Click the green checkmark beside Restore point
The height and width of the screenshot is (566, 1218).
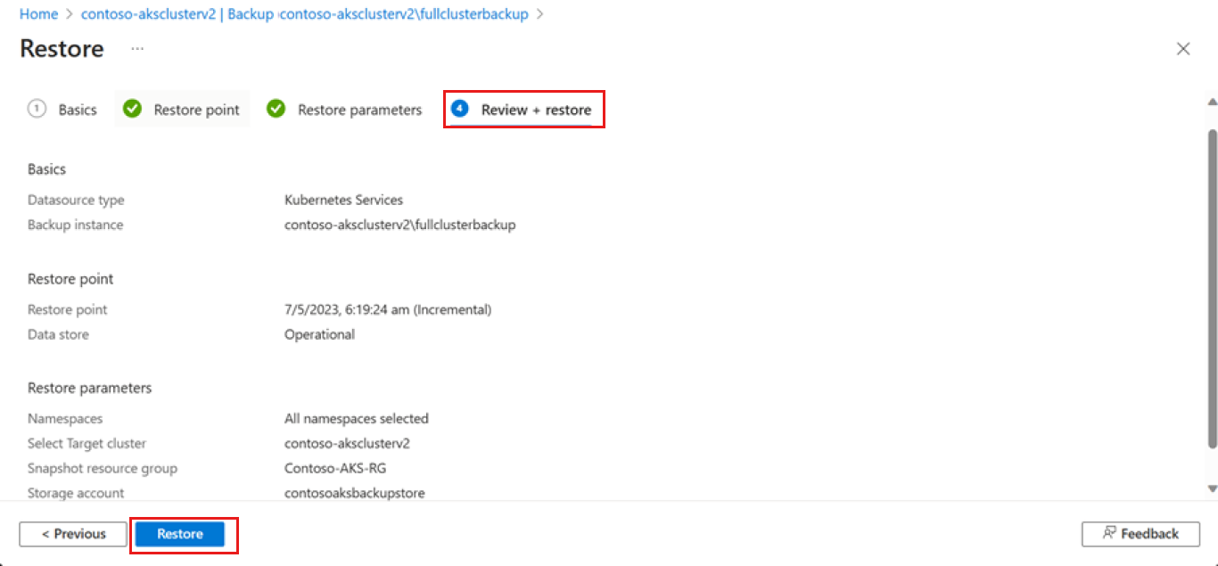tap(133, 110)
